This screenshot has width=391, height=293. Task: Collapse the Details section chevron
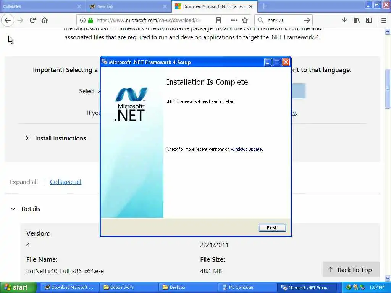pos(13,209)
